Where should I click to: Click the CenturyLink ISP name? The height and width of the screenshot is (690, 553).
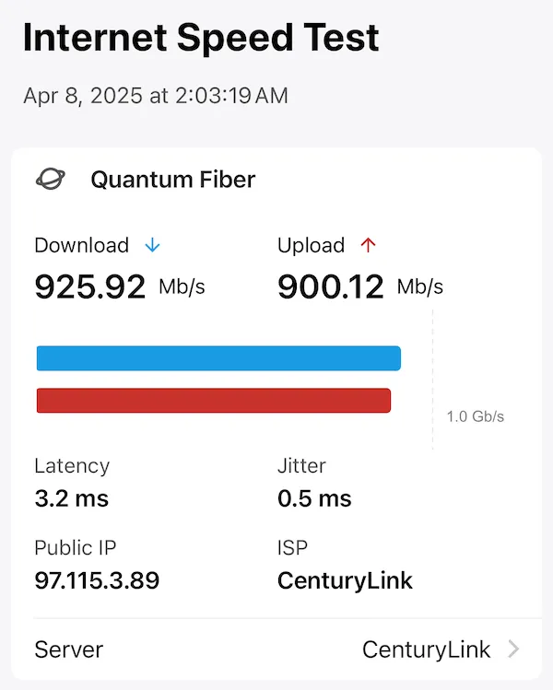345,581
